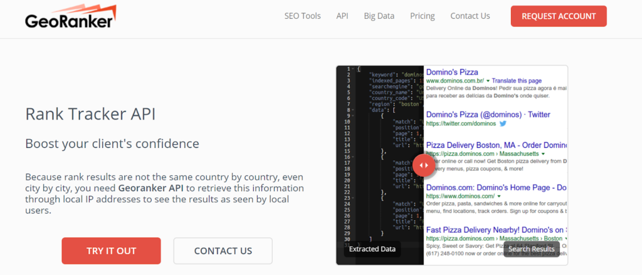This screenshot has height=275, width=642.
Task: Open the Domino's Pizza result title
Action: [x=452, y=73]
